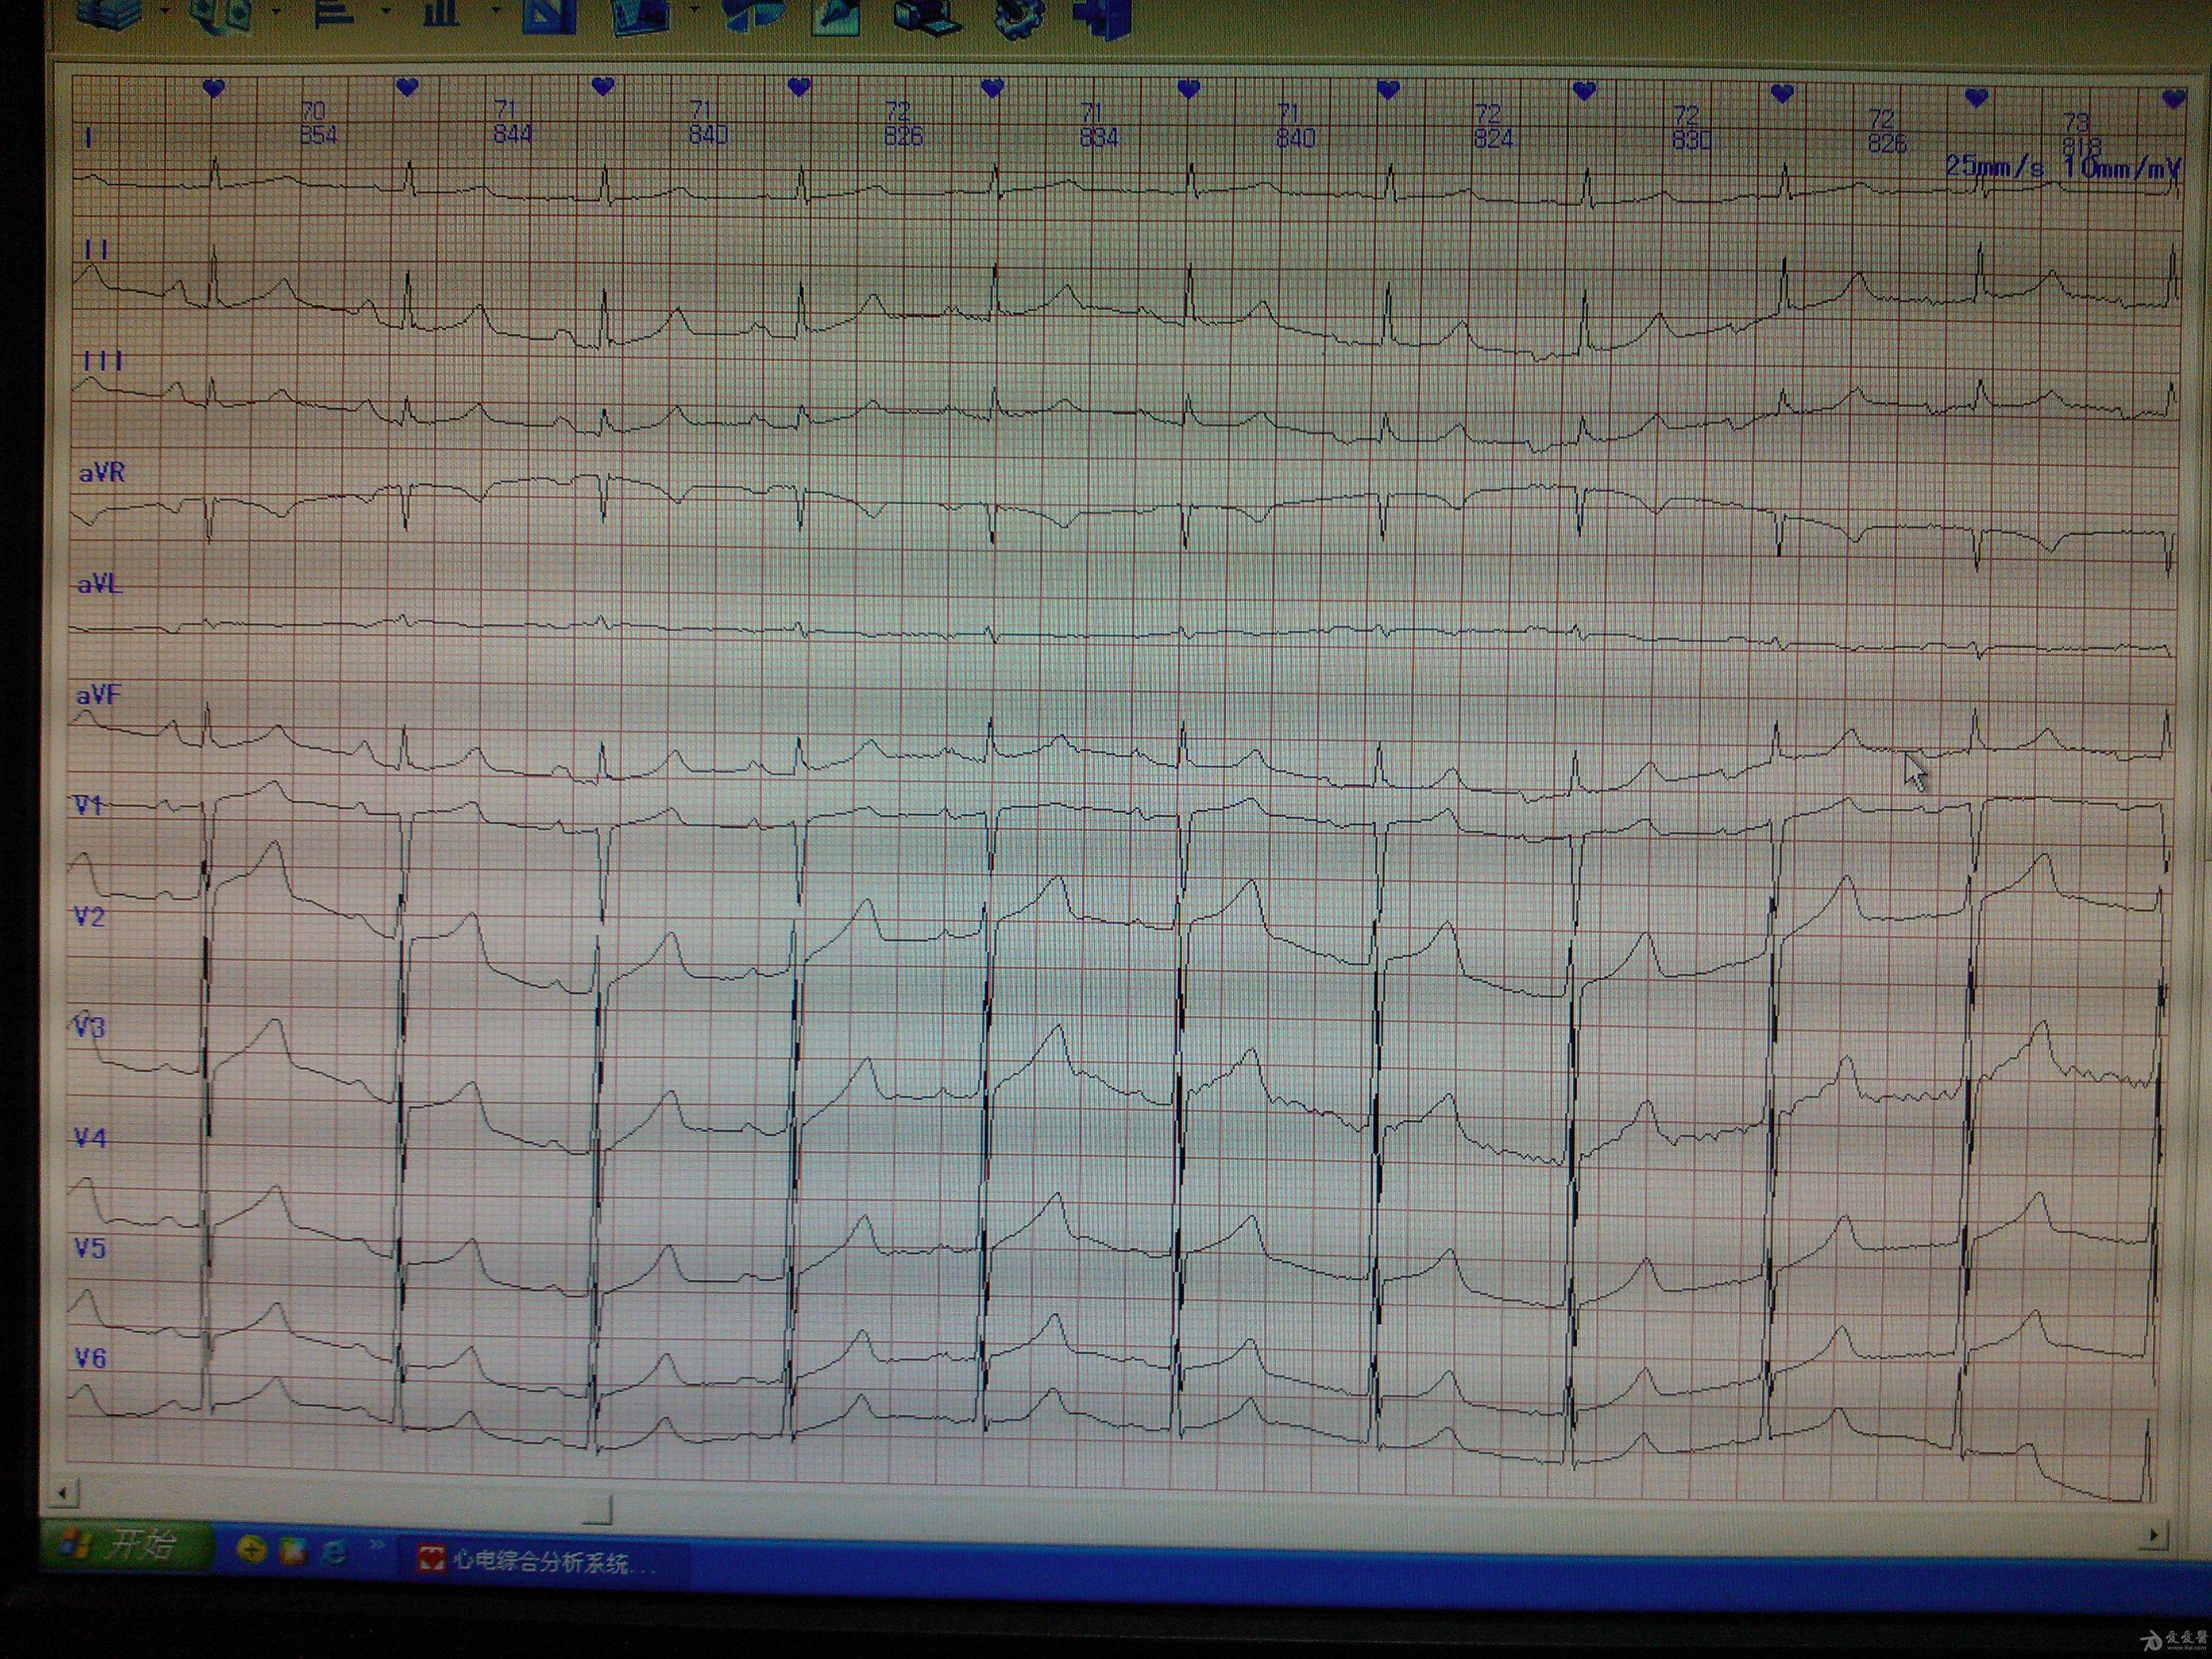Click the V1 lead label
The height and width of the screenshot is (1659, 2212).
click(89, 804)
